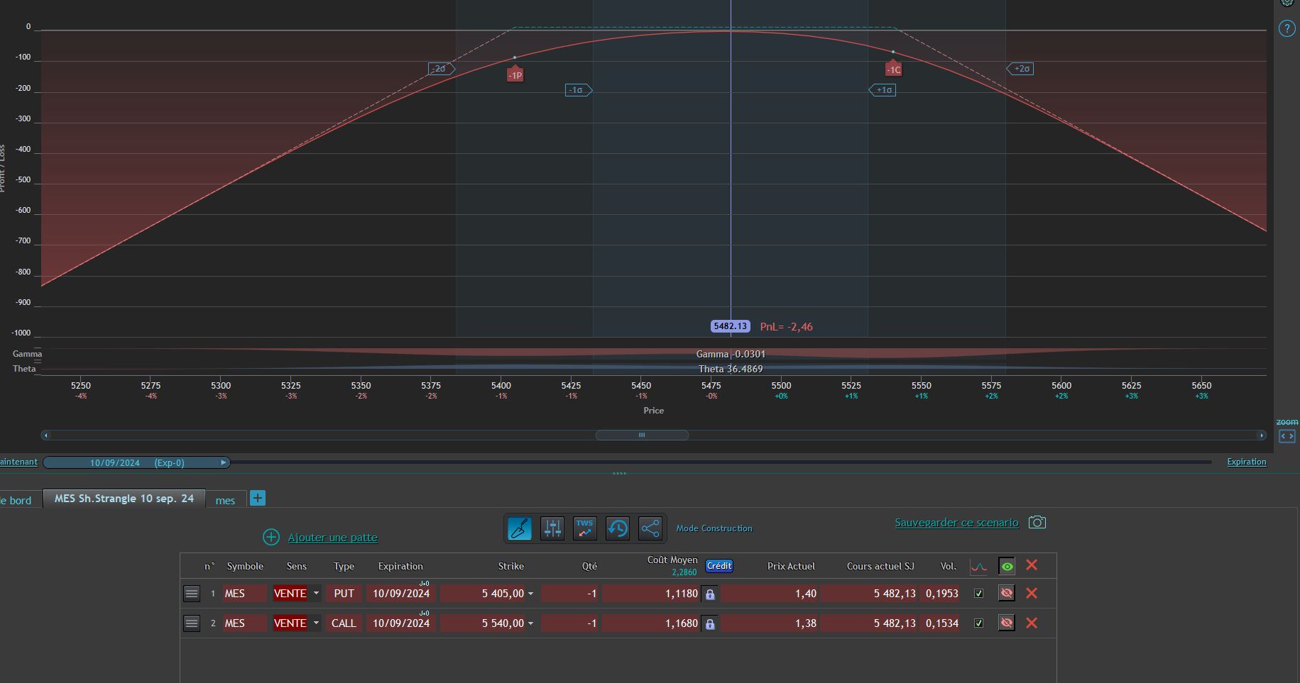
Task: Click the share scenario icon
Action: (650, 528)
